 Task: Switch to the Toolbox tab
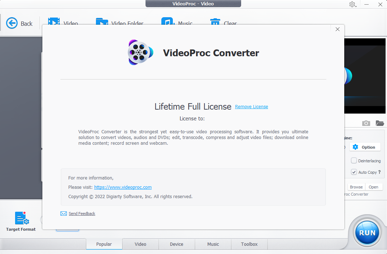249,244
